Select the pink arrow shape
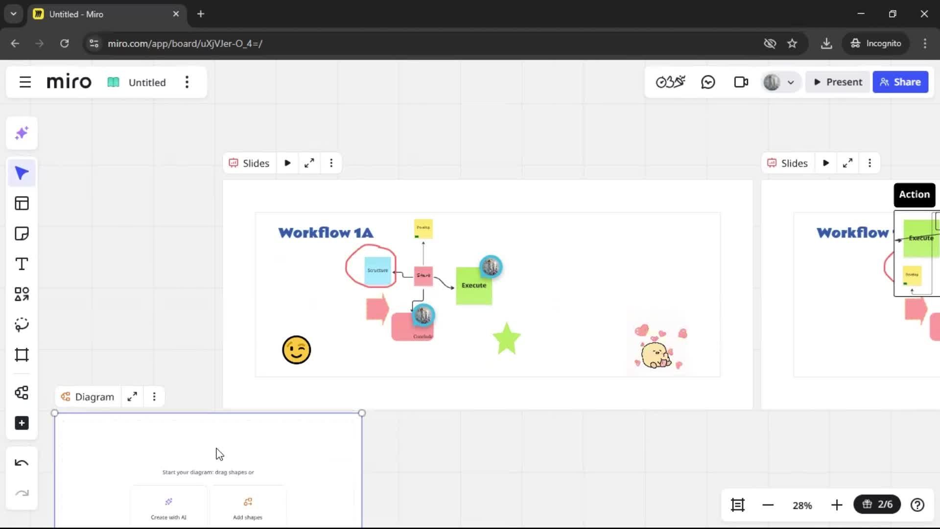The height and width of the screenshot is (529, 940). [x=377, y=309]
